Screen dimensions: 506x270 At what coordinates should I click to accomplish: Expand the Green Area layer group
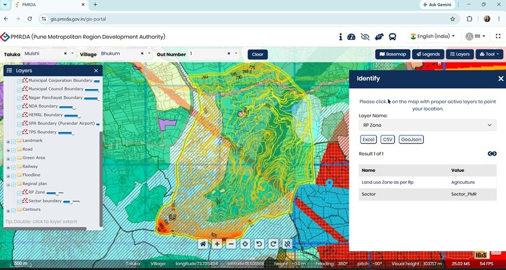pos(8,158)
